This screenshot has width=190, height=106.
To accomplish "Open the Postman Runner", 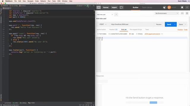I will (x=106, y=7).
